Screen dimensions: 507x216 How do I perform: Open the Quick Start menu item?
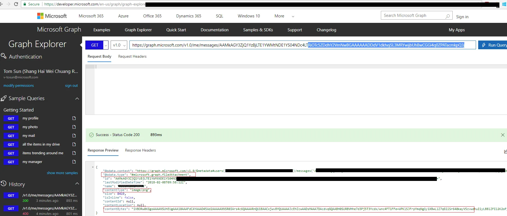(x=176, y=30)
